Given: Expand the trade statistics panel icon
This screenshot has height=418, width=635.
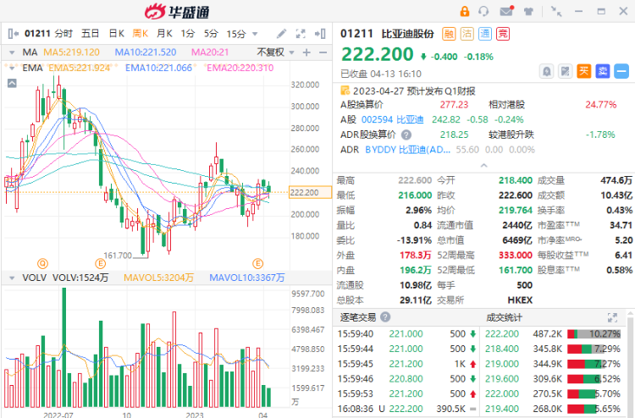Looking at the screenshot, I should click(x=612, y=317).
